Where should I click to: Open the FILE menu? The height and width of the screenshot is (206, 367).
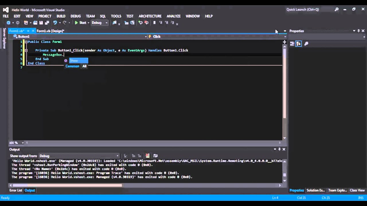(6, 16)
